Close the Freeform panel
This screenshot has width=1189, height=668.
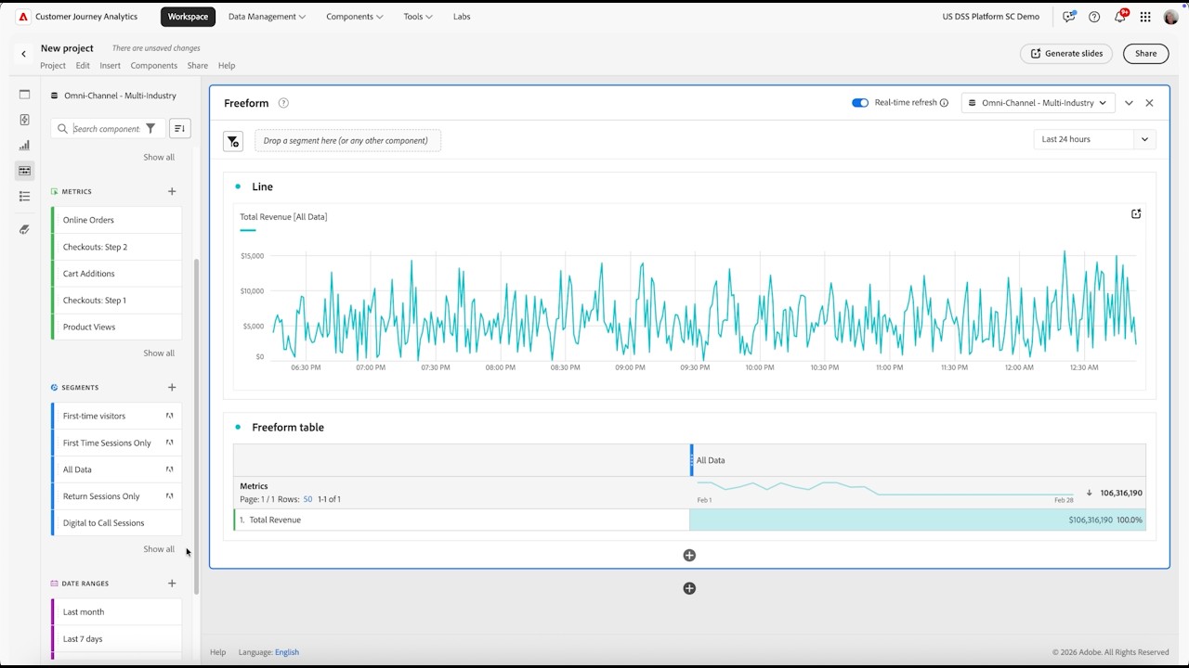tap(1149, 103)
